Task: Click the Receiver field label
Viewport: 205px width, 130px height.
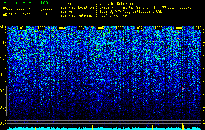Action: click(x=66, y=11)
